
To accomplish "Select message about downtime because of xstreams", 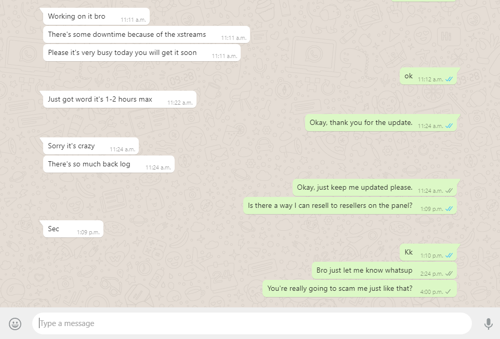I will point(147,35).
